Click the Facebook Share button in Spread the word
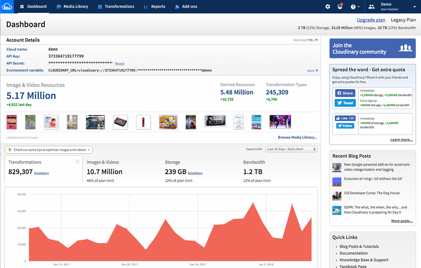 [x=345, y=93]
